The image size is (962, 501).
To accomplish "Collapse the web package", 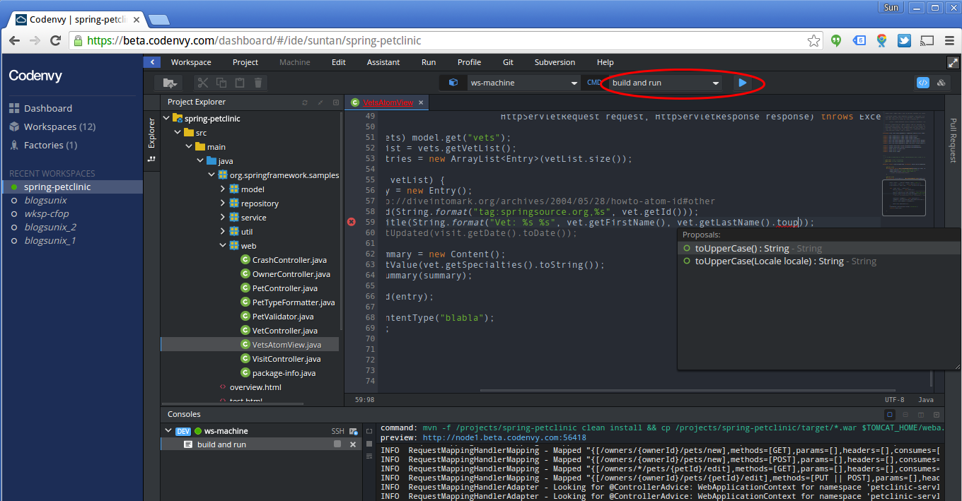I will point(223,246).
